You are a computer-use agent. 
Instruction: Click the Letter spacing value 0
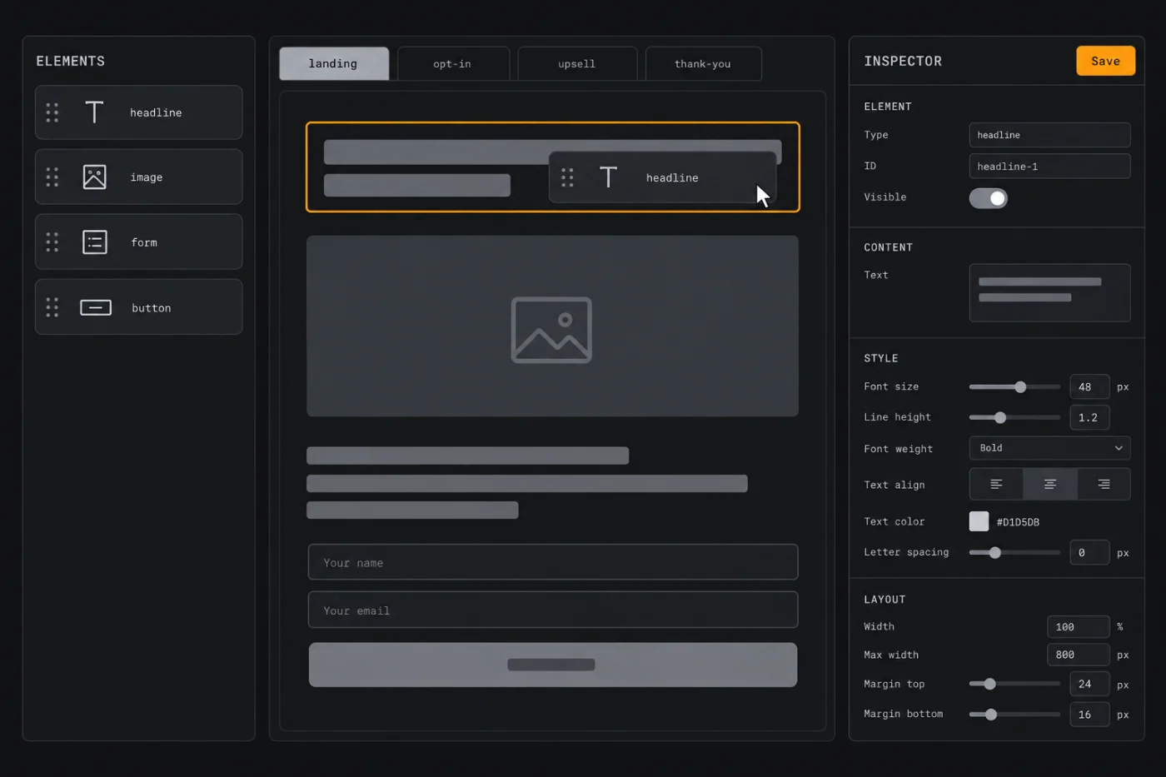[1089, 552]
